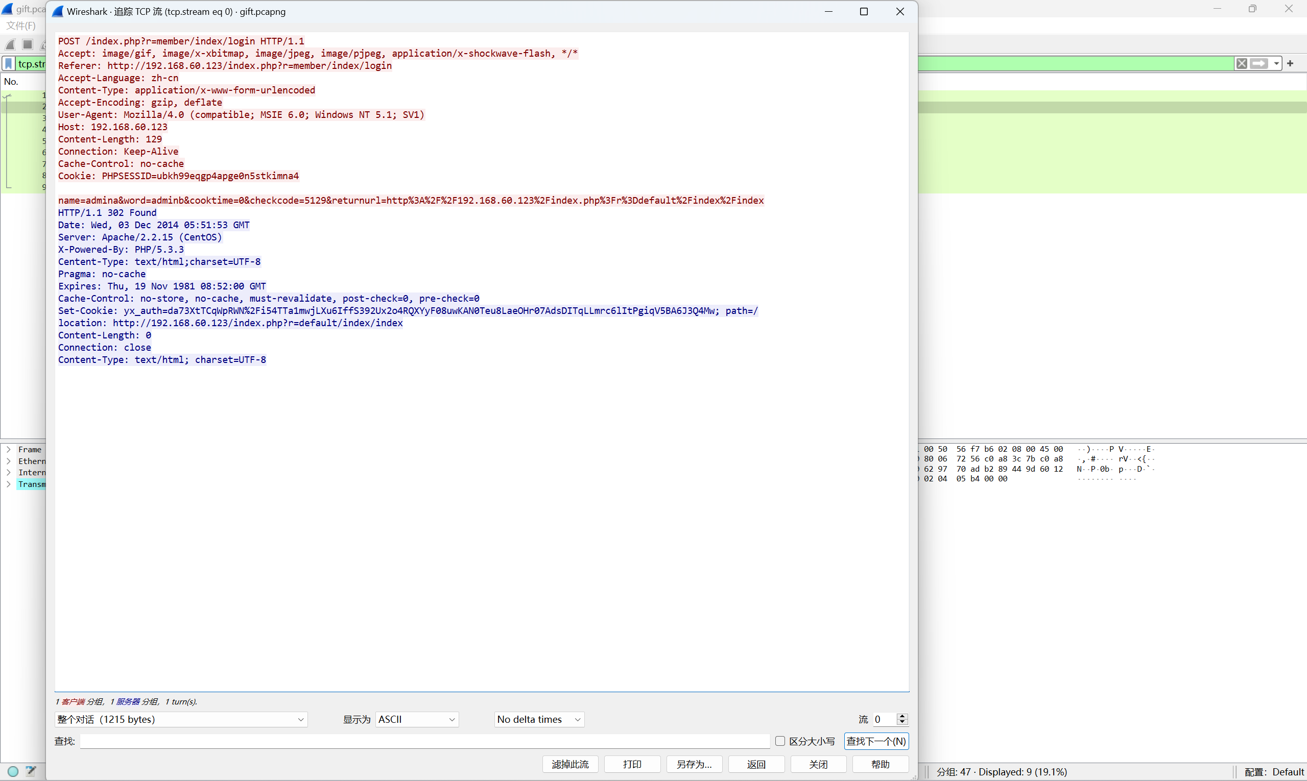Click the first hex row 00 50 56 f7
The height and width of the screenshot is (781, 1307).
pyautogui.click(x=993, y=449)
